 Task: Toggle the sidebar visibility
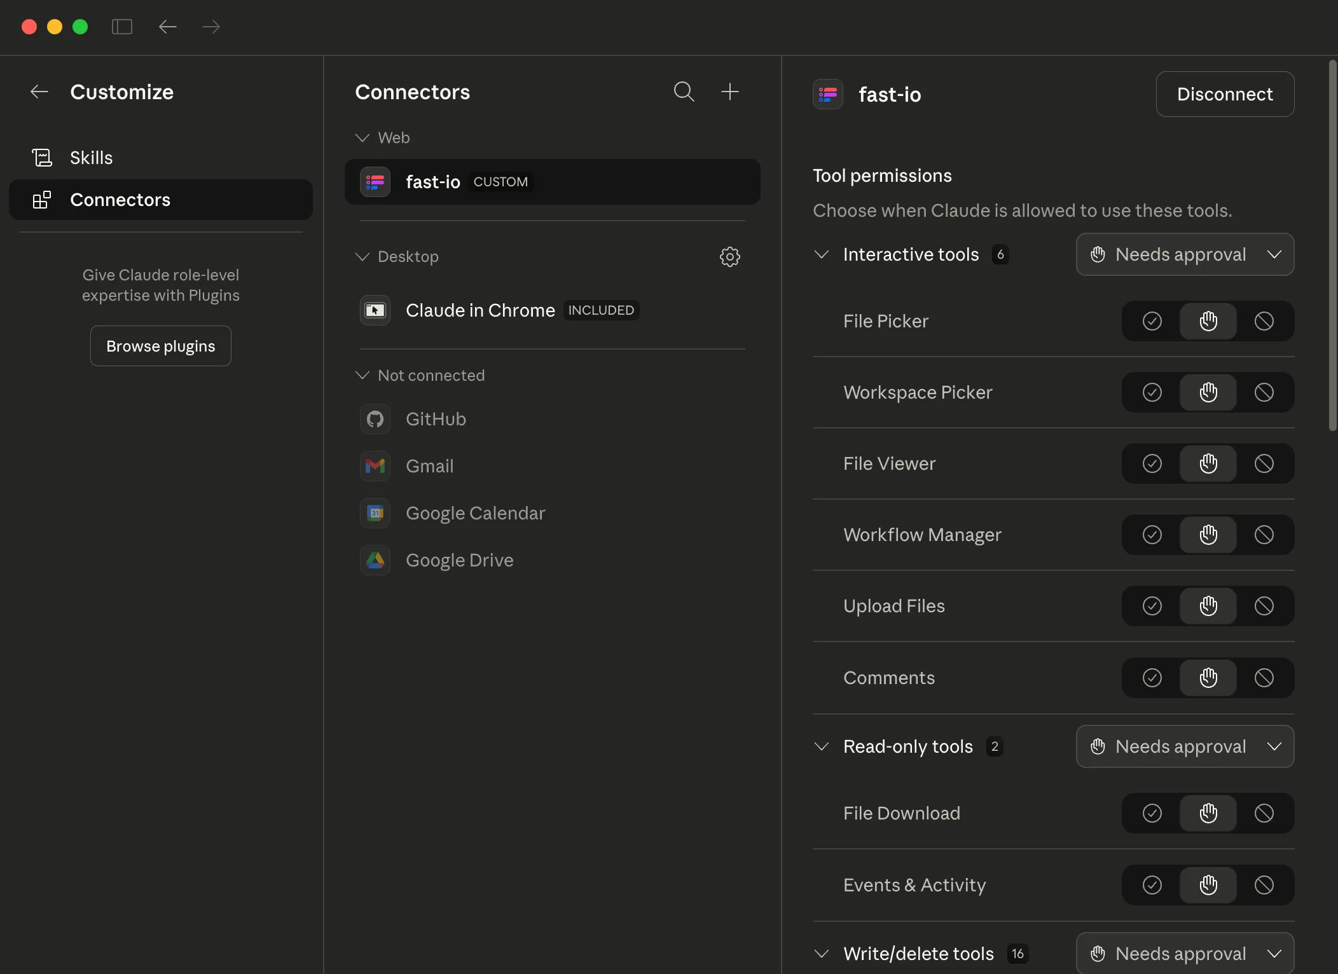pyautogui.click(x=122, y=27)
